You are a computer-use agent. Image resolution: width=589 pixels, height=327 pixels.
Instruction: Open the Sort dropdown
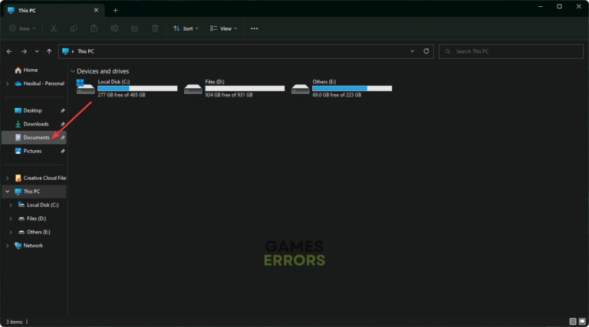(x=186, y=28)
